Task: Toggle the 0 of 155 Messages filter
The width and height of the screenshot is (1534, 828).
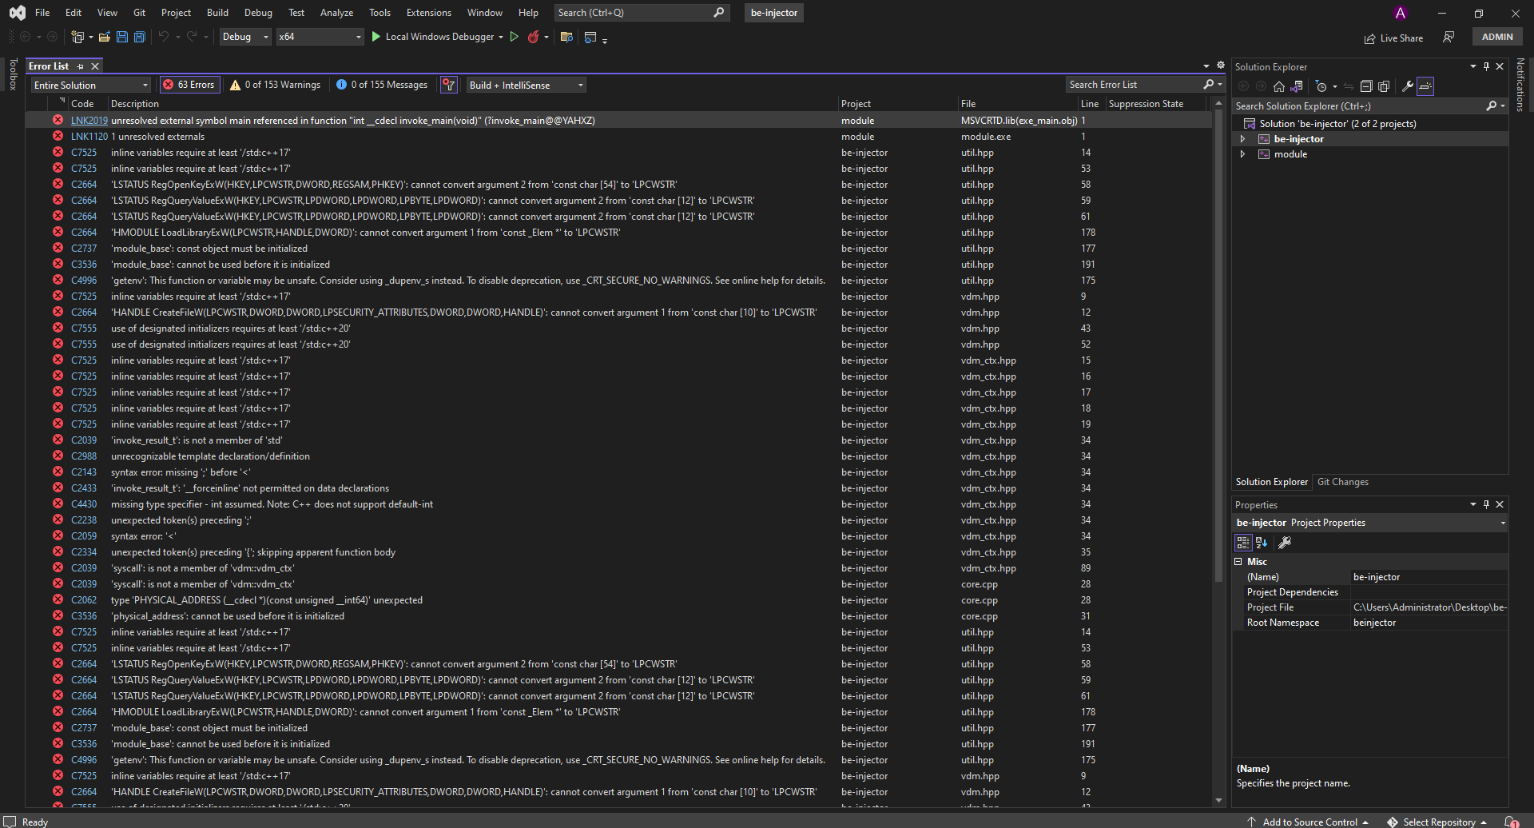Action: pyautogui.click(x=383, y=85)
